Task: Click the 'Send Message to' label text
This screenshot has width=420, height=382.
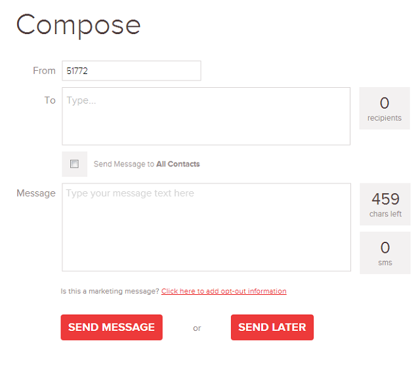Action: click(124, 164)
